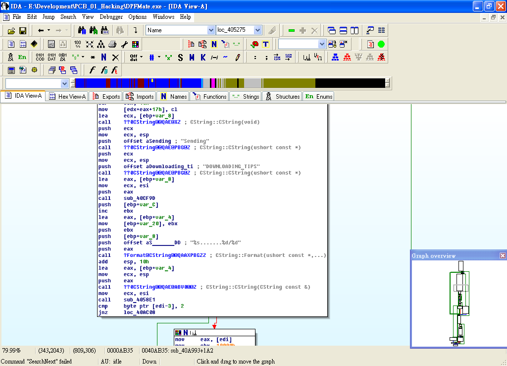Click the magenta segment in navigation band

(x=213, y=83)
